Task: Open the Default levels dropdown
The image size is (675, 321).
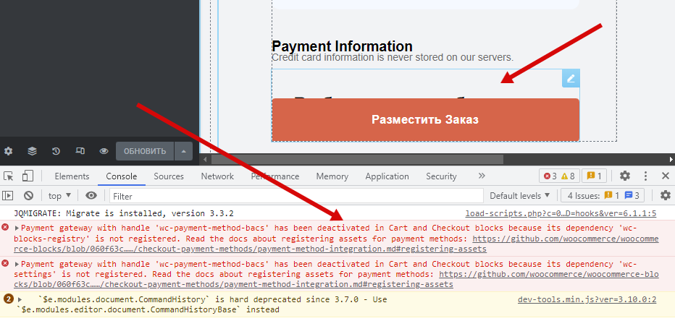Action: [x=519, y=196]
